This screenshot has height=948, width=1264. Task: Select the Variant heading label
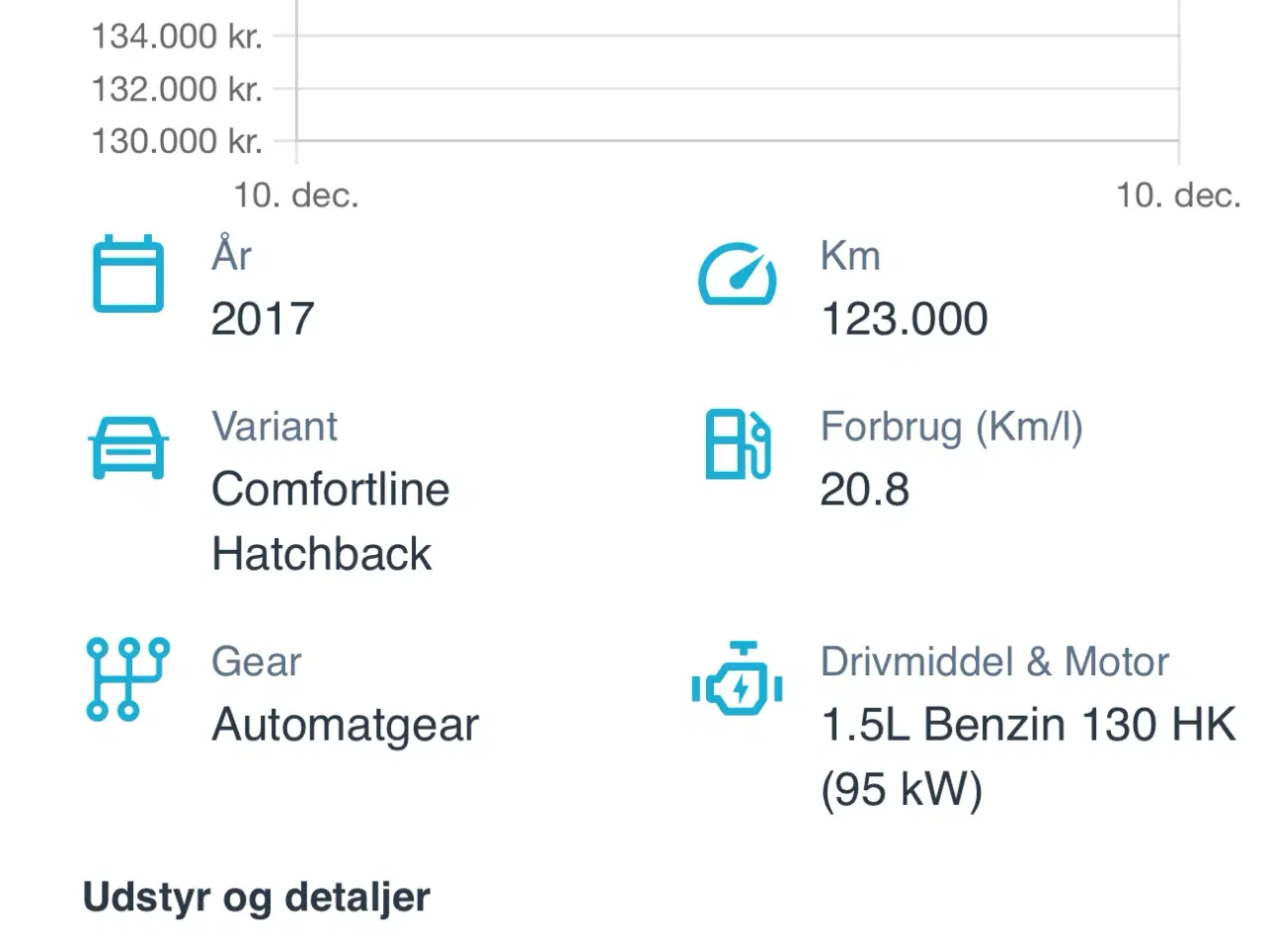pyautogui.click(x=275, y=427)
